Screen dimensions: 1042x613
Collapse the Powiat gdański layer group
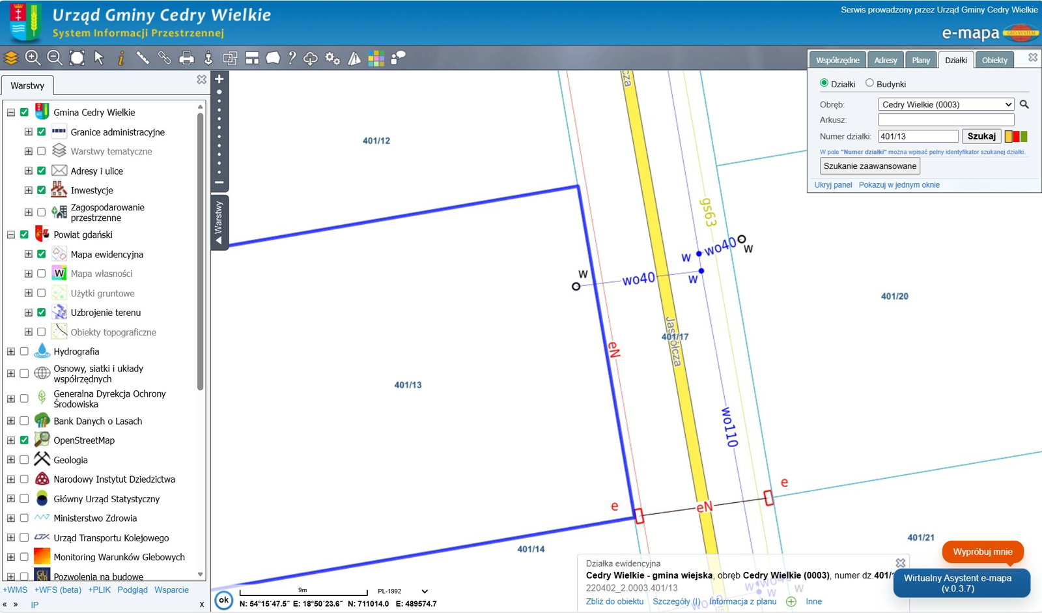point(11,235)
